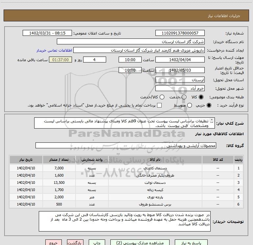
Task: Click the quantity cell 2,000
Action: 59,197
